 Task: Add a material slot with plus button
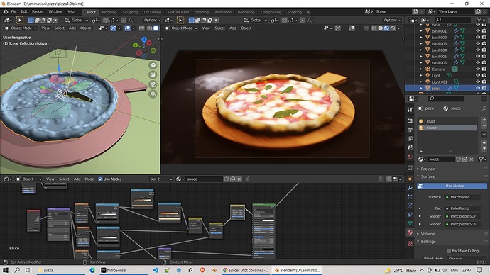(484, 119)
